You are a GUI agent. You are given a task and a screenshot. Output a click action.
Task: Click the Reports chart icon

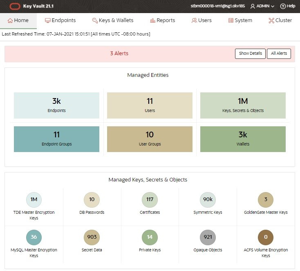click(x=153, y=20)
